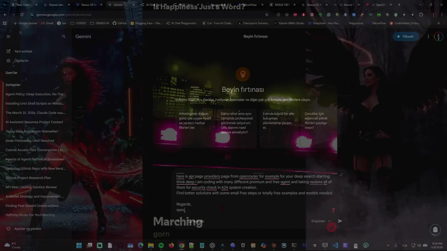Viewport: 447px width, 251px height.
Task: Open chat 'API Rate Limiting Solution Review'
Action: [x=31, y=187]
